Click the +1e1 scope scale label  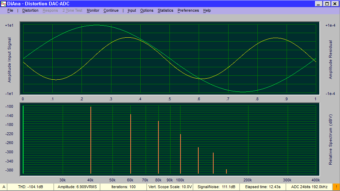pyautogui.click(x=9, y=25)
